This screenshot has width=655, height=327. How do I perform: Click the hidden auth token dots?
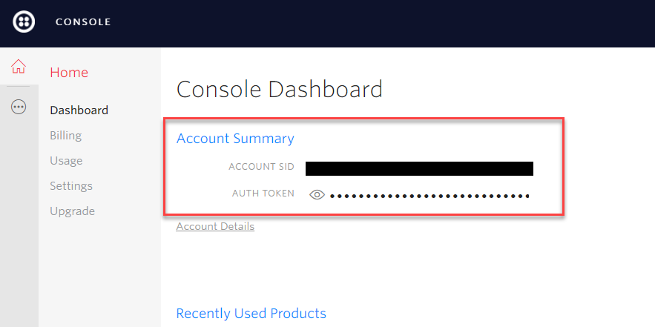[x=429, y=196]
